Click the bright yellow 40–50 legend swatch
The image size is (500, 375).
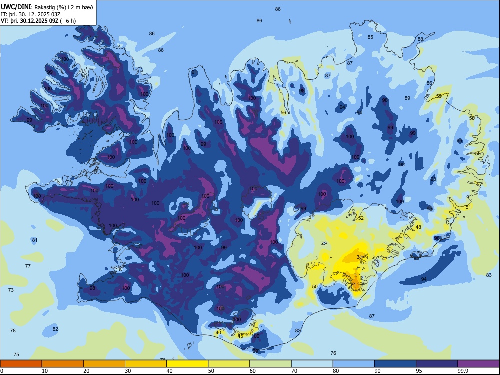pyautogui.click(x=187, y=364)
